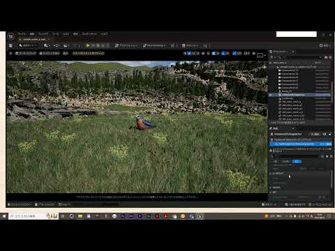This screenshot has width=335, height=251.
Task: Open Source Control in status bar
Action: click(x=320, y=204)
